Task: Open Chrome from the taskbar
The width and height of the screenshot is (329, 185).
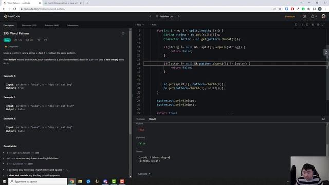Action: click(x=72, y=181)
